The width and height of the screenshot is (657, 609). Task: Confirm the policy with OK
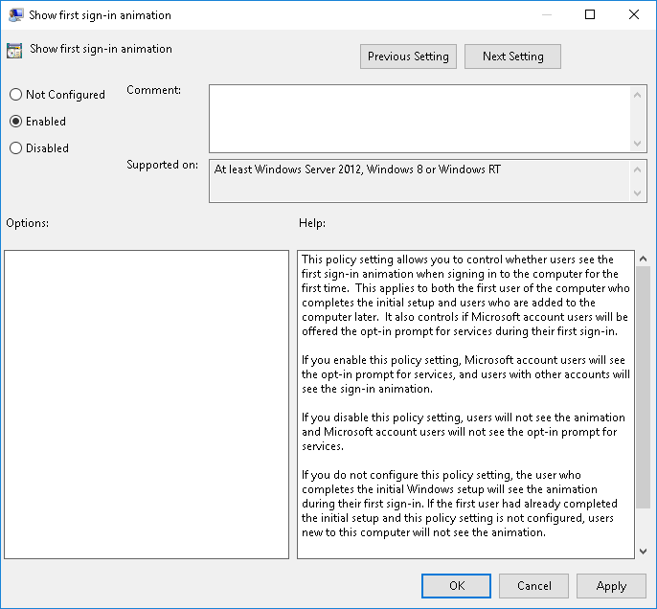click(457, 586)
